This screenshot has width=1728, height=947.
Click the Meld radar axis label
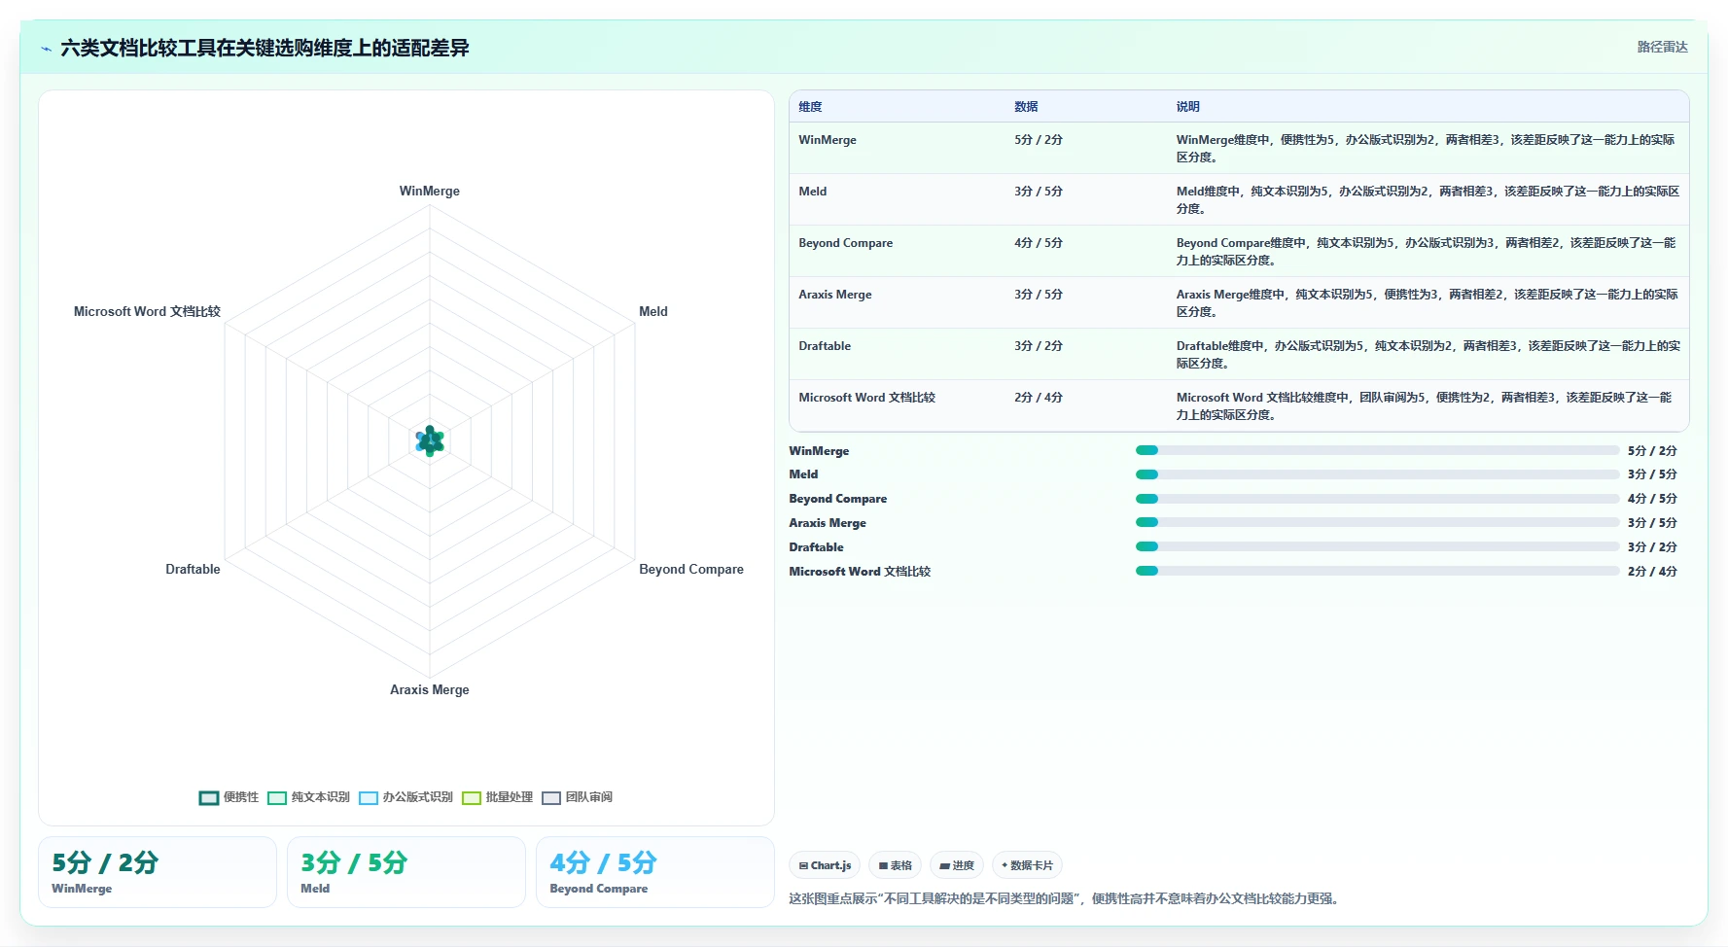[652, 312]
